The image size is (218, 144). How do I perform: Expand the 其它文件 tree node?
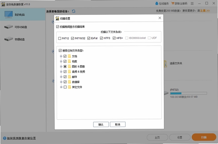coord(61,87)
